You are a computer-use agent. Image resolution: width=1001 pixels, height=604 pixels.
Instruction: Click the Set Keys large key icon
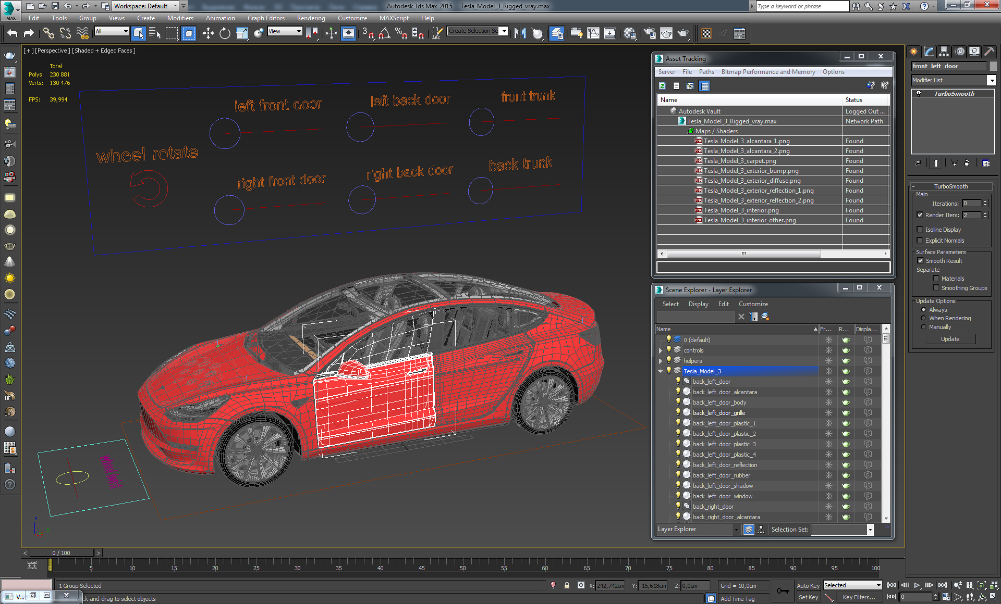(783, 591)
